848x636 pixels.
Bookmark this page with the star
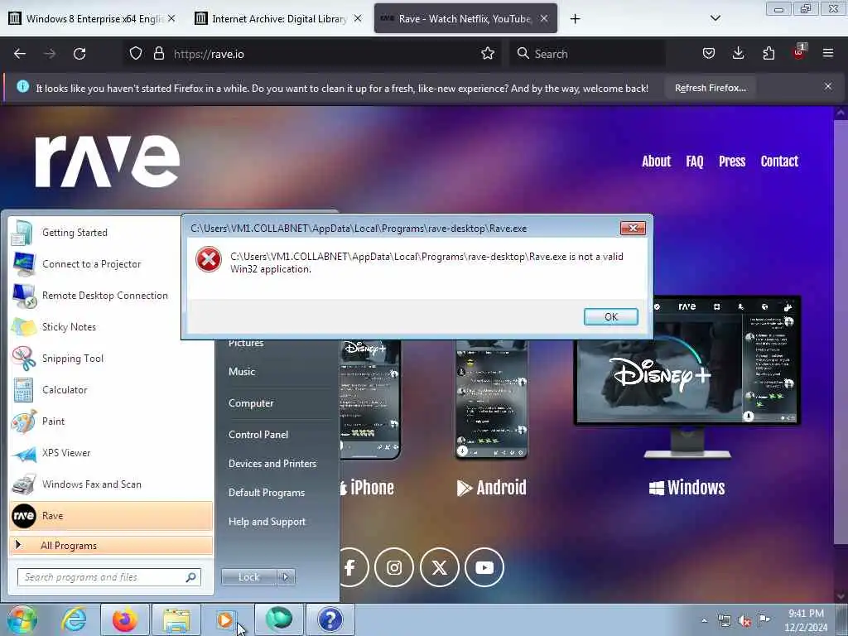coord(488,53)
